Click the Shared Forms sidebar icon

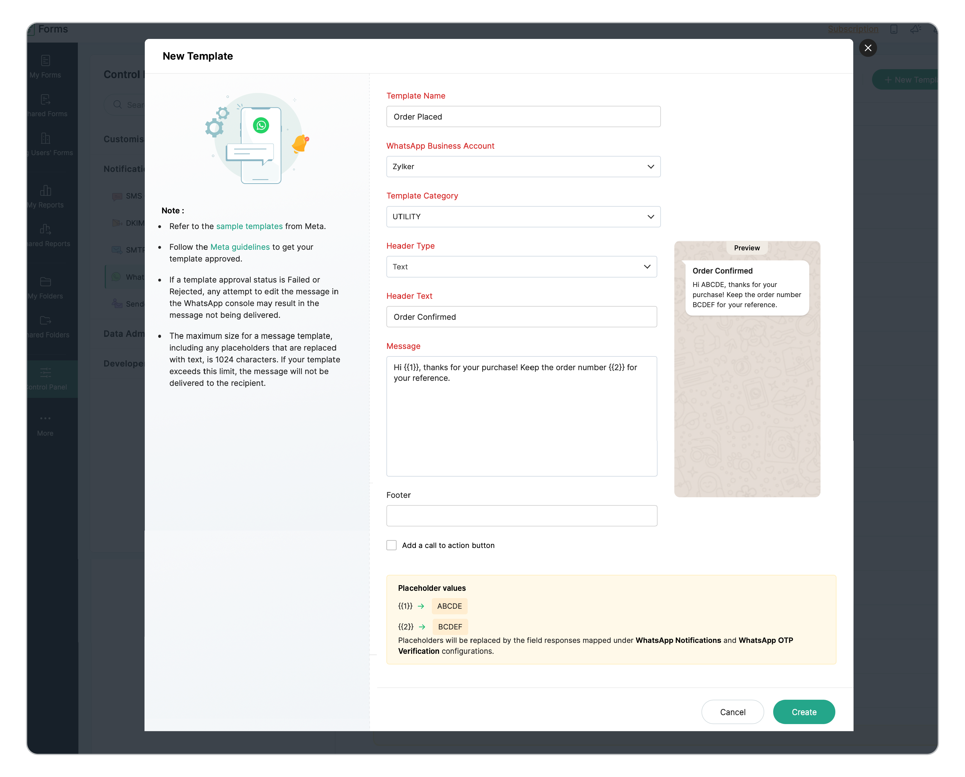point(45,99)
